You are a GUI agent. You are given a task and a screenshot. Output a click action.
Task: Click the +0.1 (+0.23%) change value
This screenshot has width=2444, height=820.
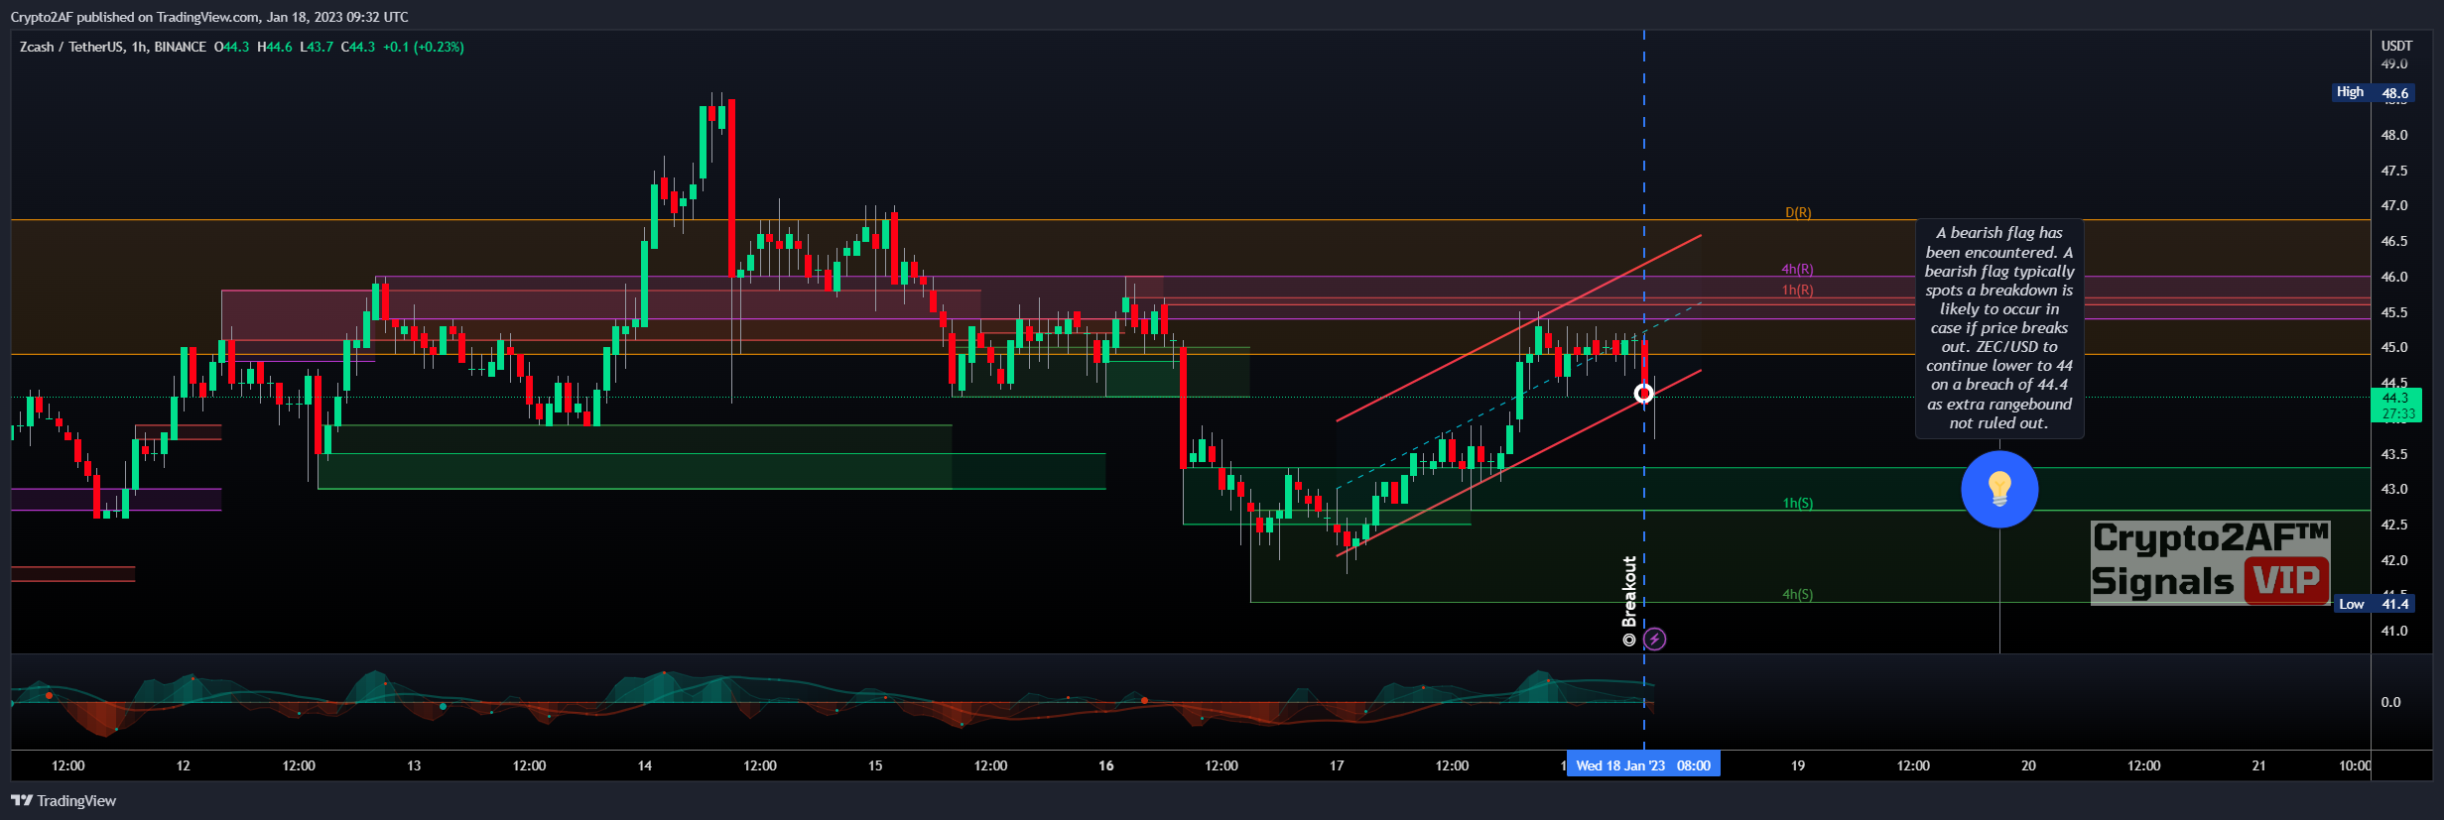pyautogui.click(x=424, y=47)
